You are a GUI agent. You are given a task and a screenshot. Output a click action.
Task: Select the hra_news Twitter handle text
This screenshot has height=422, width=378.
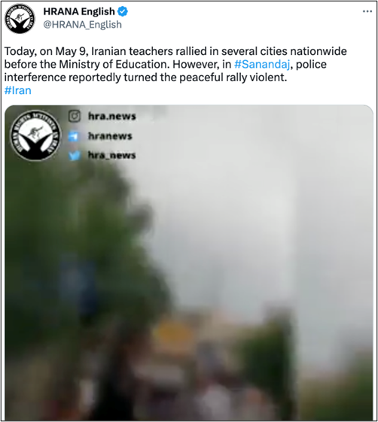coord(111,155)
